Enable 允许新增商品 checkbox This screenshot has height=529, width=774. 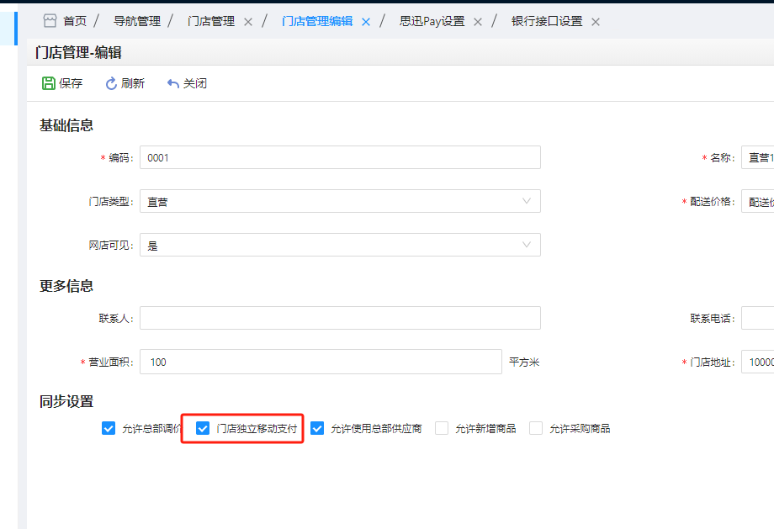[x=442, y=428]
